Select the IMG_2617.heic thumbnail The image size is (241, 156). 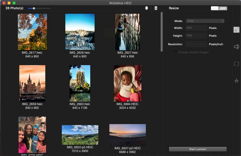(x=32, y=32)
